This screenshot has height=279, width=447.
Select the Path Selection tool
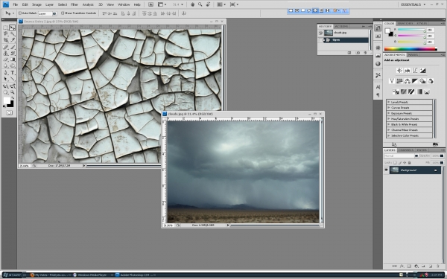point(5,79)
